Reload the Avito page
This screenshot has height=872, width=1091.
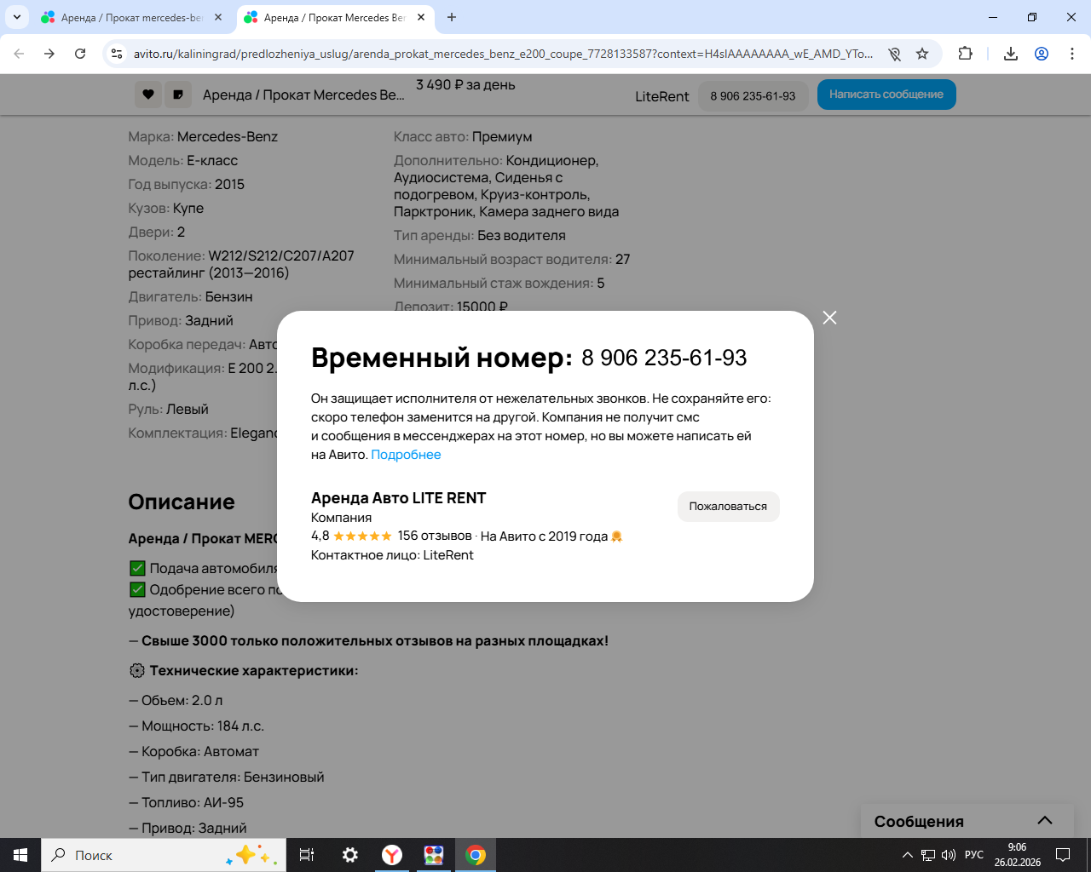coord(80,54)
